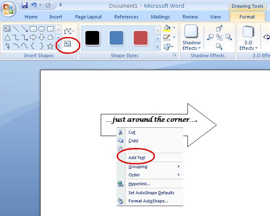Click Hyperlink... menu entry

150,184
